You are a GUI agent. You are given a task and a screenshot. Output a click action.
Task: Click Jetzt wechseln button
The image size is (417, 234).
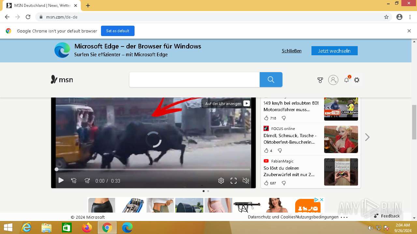click(x=334, y=51)
